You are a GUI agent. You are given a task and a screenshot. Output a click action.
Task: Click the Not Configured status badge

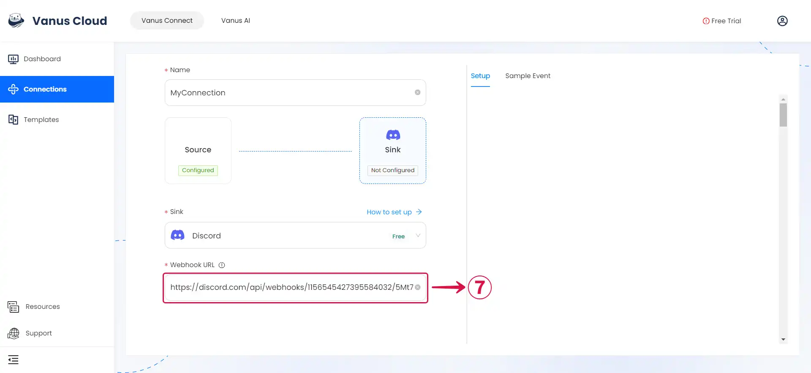(x=393, y=170)
